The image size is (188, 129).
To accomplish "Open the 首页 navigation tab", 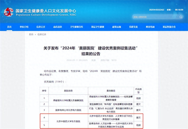I will click(x=9, y=27).
